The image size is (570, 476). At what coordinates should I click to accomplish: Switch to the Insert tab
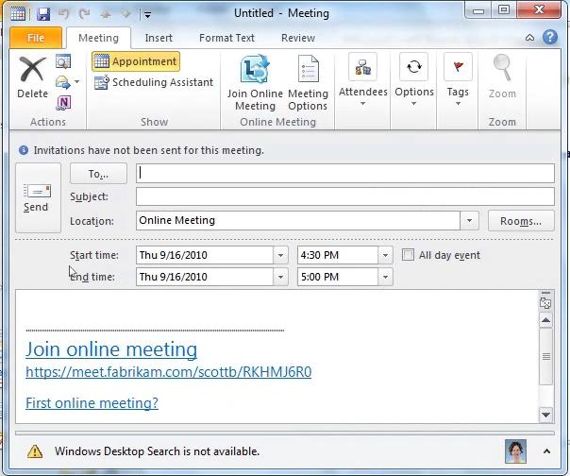(159, 38)
